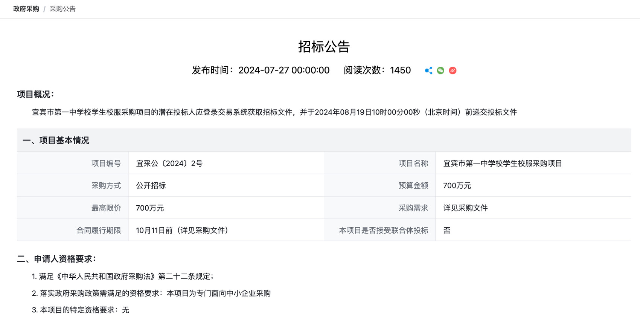Click the 详见采购文件 procurement requirement value
Image resolution: width=640 pixels, height=318 pixels.
[465, 208]
